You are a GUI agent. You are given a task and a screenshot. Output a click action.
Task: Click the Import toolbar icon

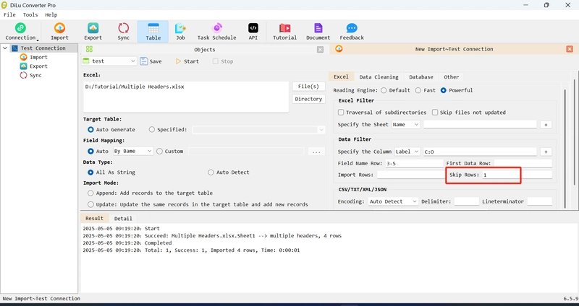tap(59, 31)
